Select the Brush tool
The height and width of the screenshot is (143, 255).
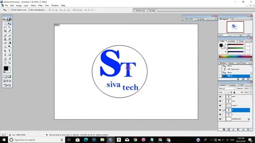point(10,35)
